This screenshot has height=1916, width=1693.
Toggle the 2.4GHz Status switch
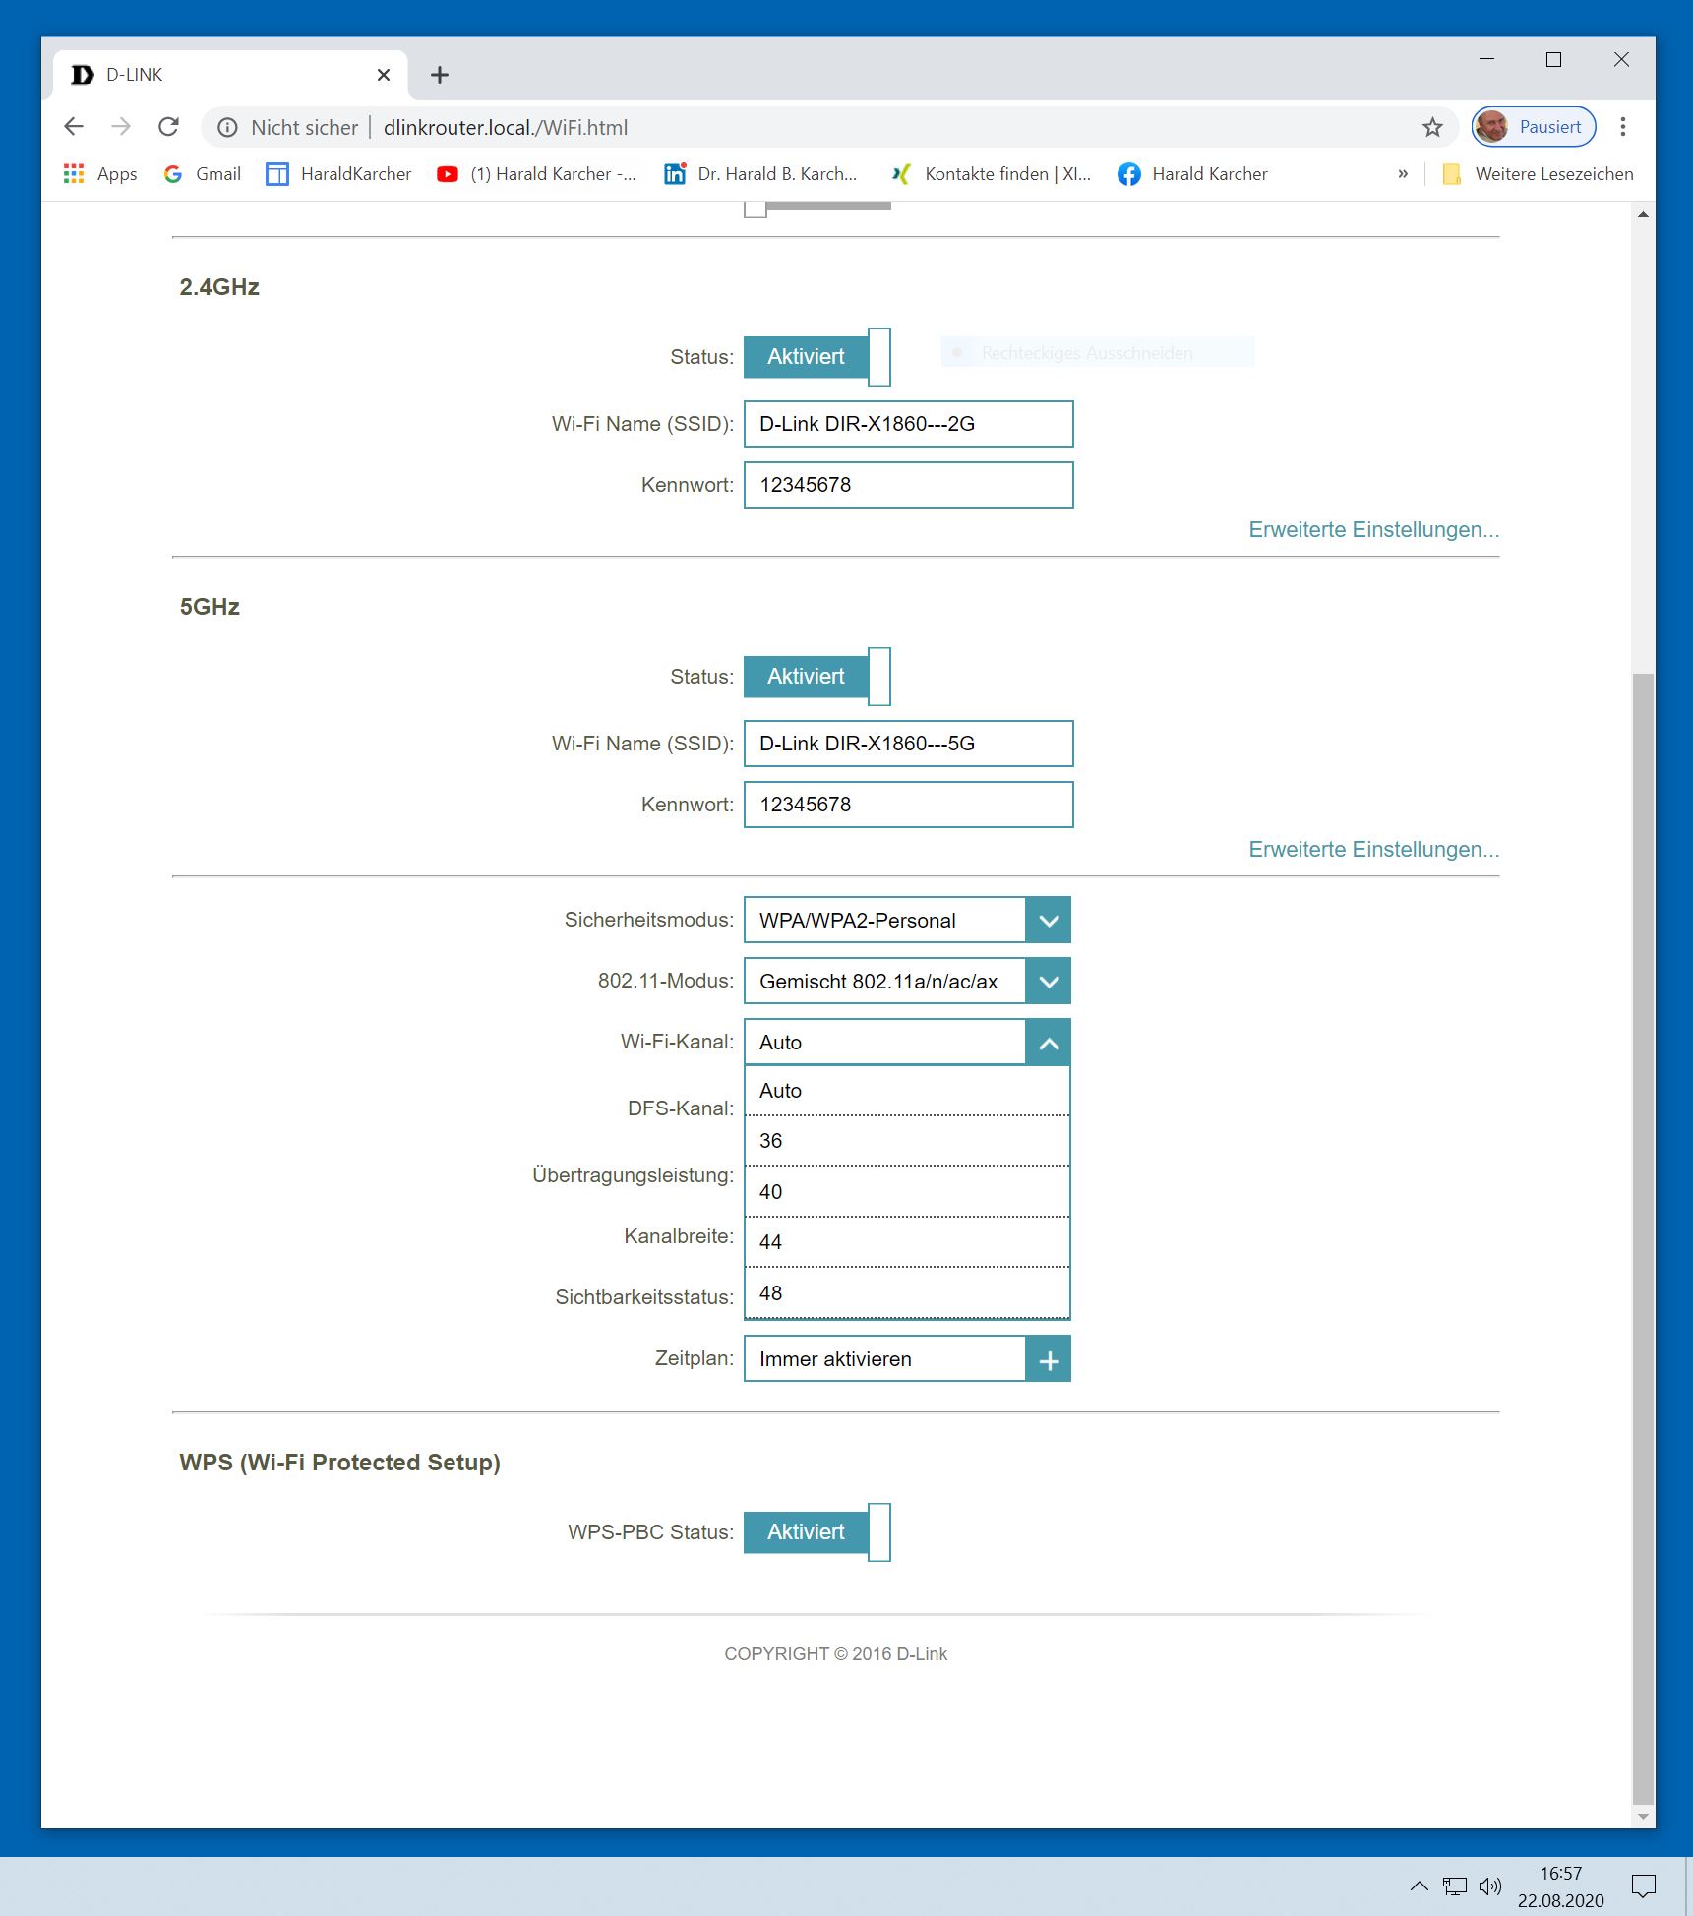[816, 357]
